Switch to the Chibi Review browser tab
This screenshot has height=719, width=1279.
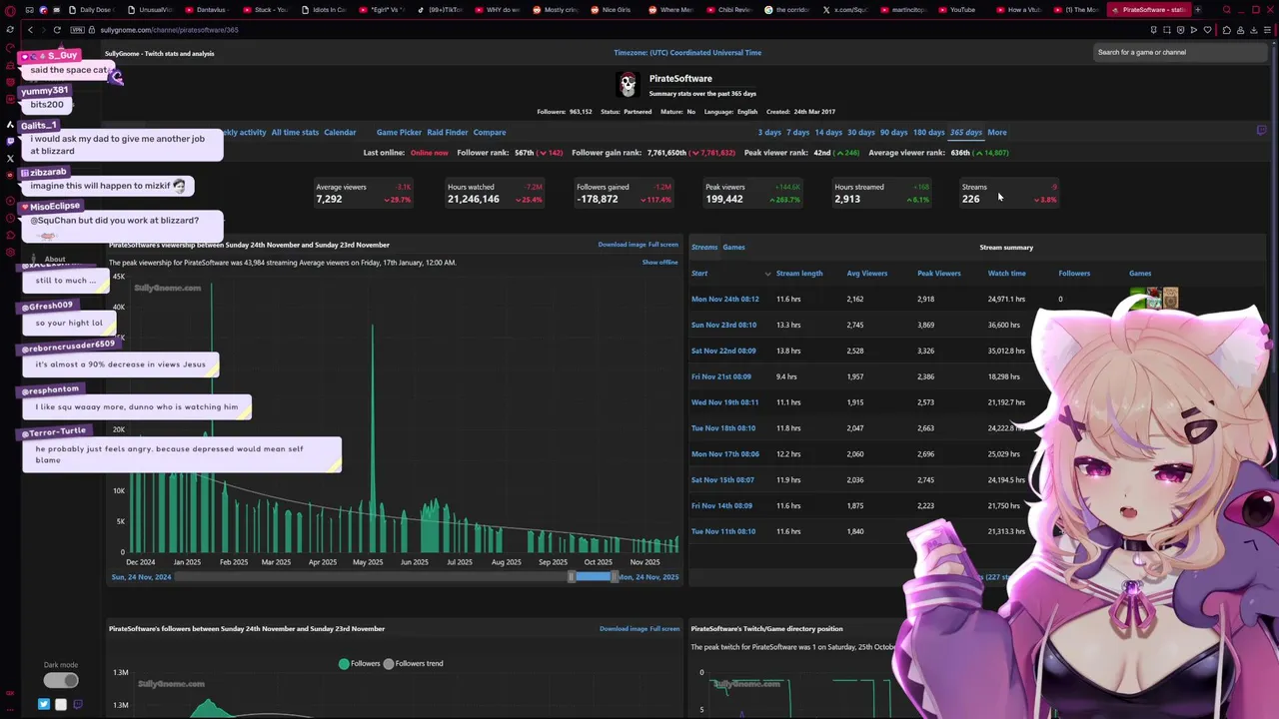point(730,10)
